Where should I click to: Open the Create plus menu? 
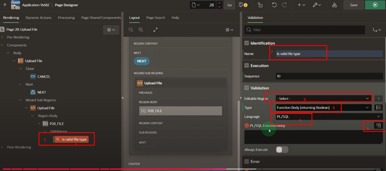coord(301,5)
